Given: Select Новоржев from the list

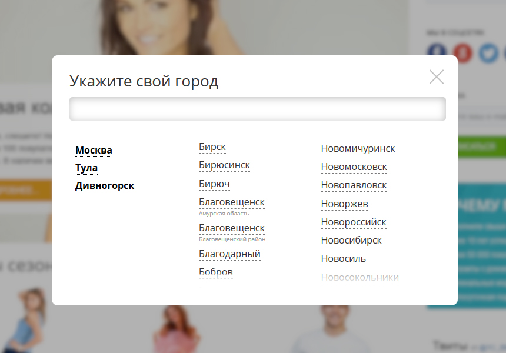Looking at the screenshot, I should 344,204.
